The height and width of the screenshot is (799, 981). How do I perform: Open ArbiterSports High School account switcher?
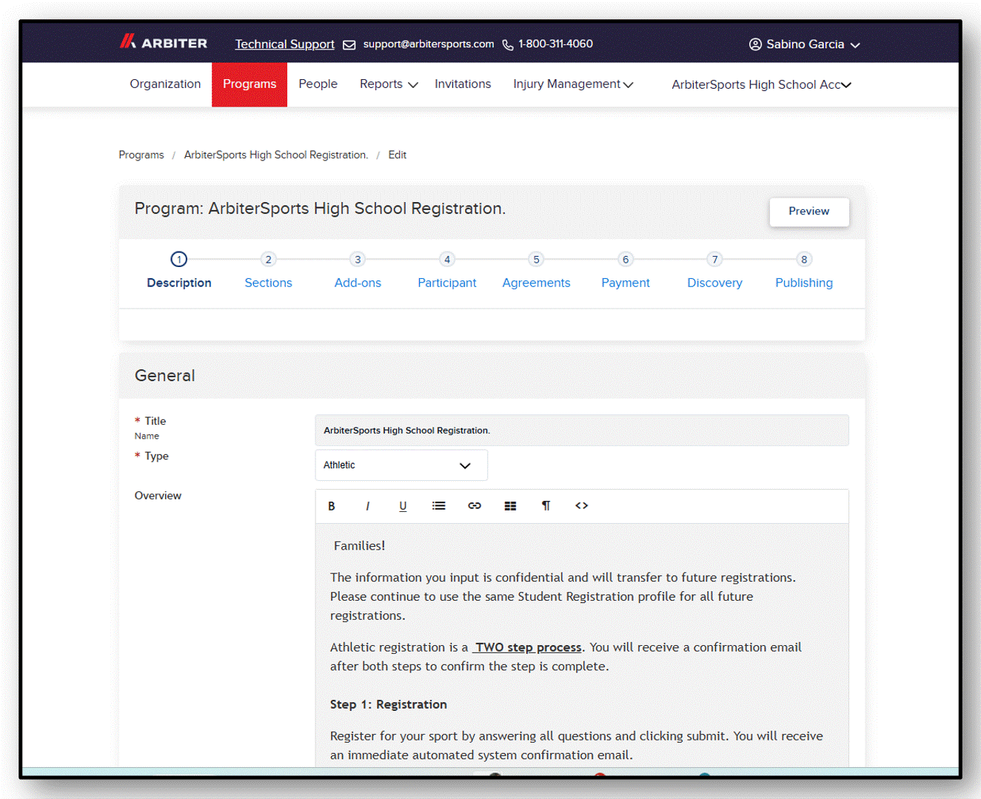point(761,85)
